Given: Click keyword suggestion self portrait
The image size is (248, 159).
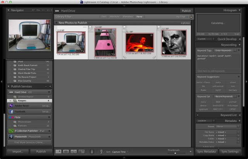Looking at the screenshot, I should (218, 86).
